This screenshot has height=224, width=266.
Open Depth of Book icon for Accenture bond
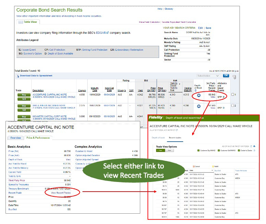198,95
